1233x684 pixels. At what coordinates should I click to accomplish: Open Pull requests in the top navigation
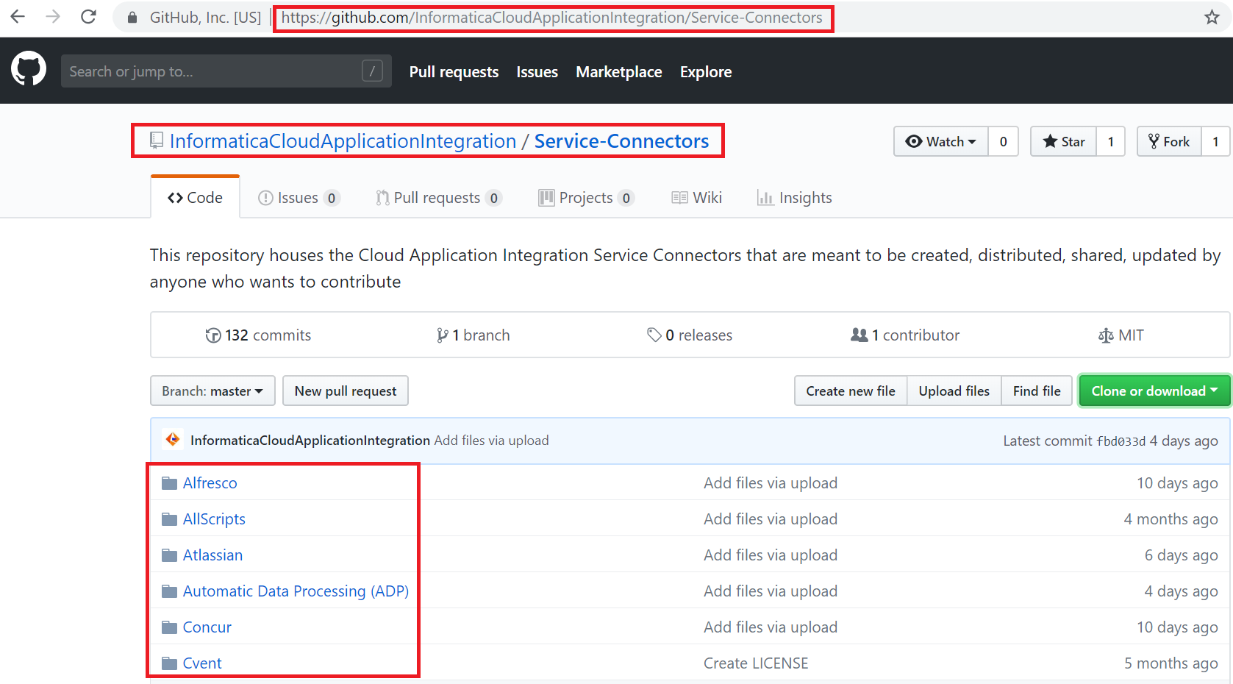point(454,71)
